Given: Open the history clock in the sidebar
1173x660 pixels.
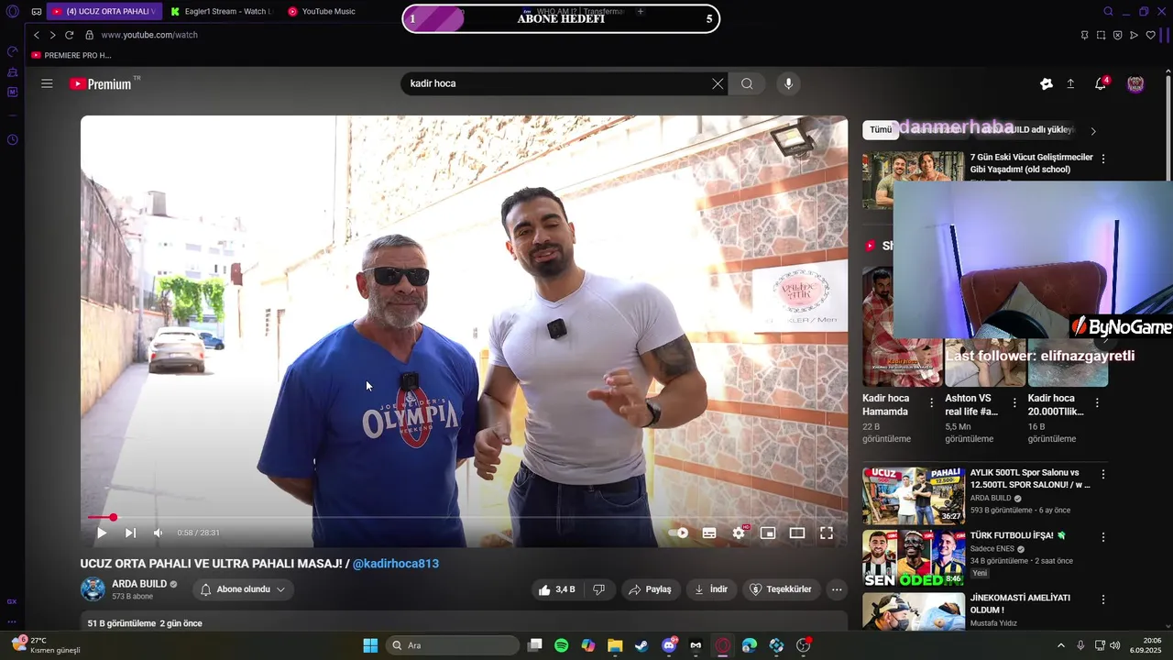Looking at the screenshot, I should click(12, 139).
